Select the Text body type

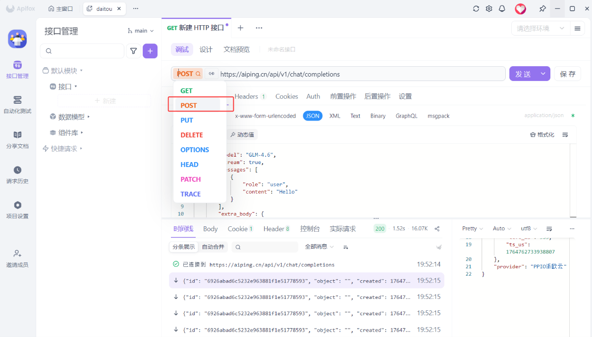tap(355, 116)
